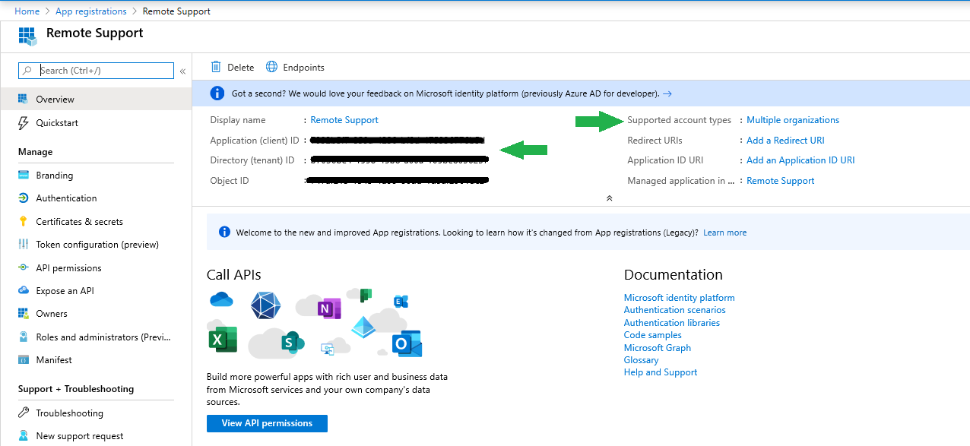Click the Home breadcrumb link
970x446 pixels.
27,11
